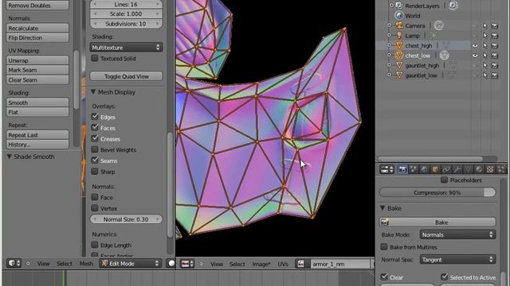The image size is (510, 286).
Task: Click the Recalculate normals button
Action: click(x=37, y=29)
